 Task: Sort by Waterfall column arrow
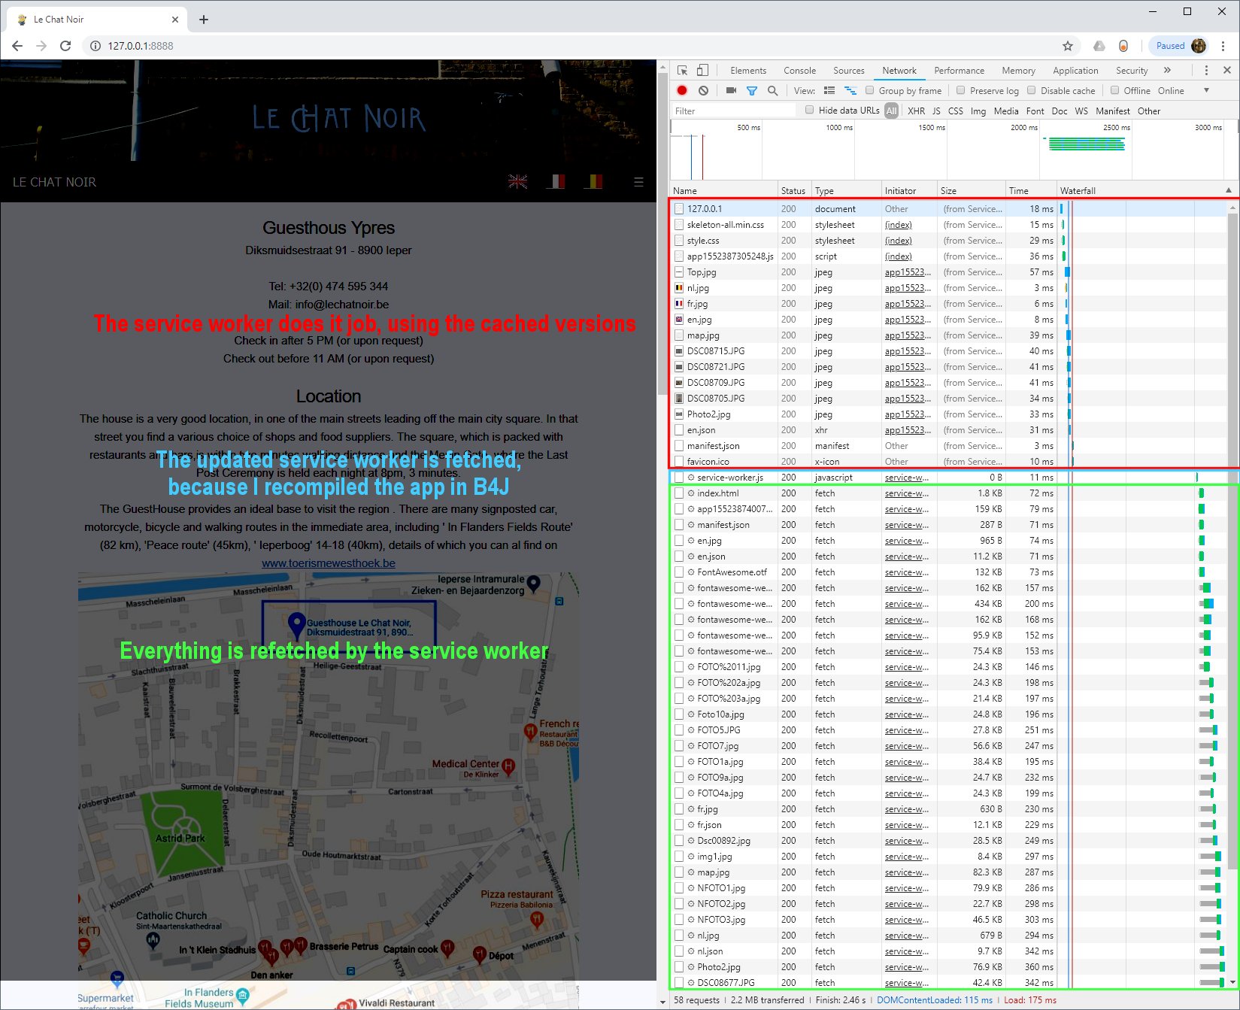(1229, 190)
